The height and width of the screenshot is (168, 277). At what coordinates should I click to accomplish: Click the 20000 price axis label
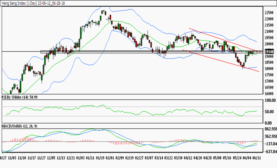coord(269,44)
